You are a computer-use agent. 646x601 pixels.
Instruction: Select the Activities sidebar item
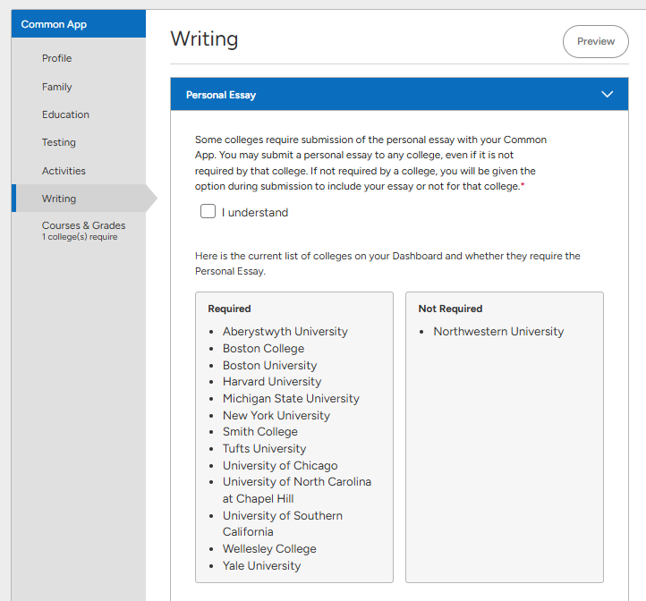pyautogui.click(x=64, y=171)
